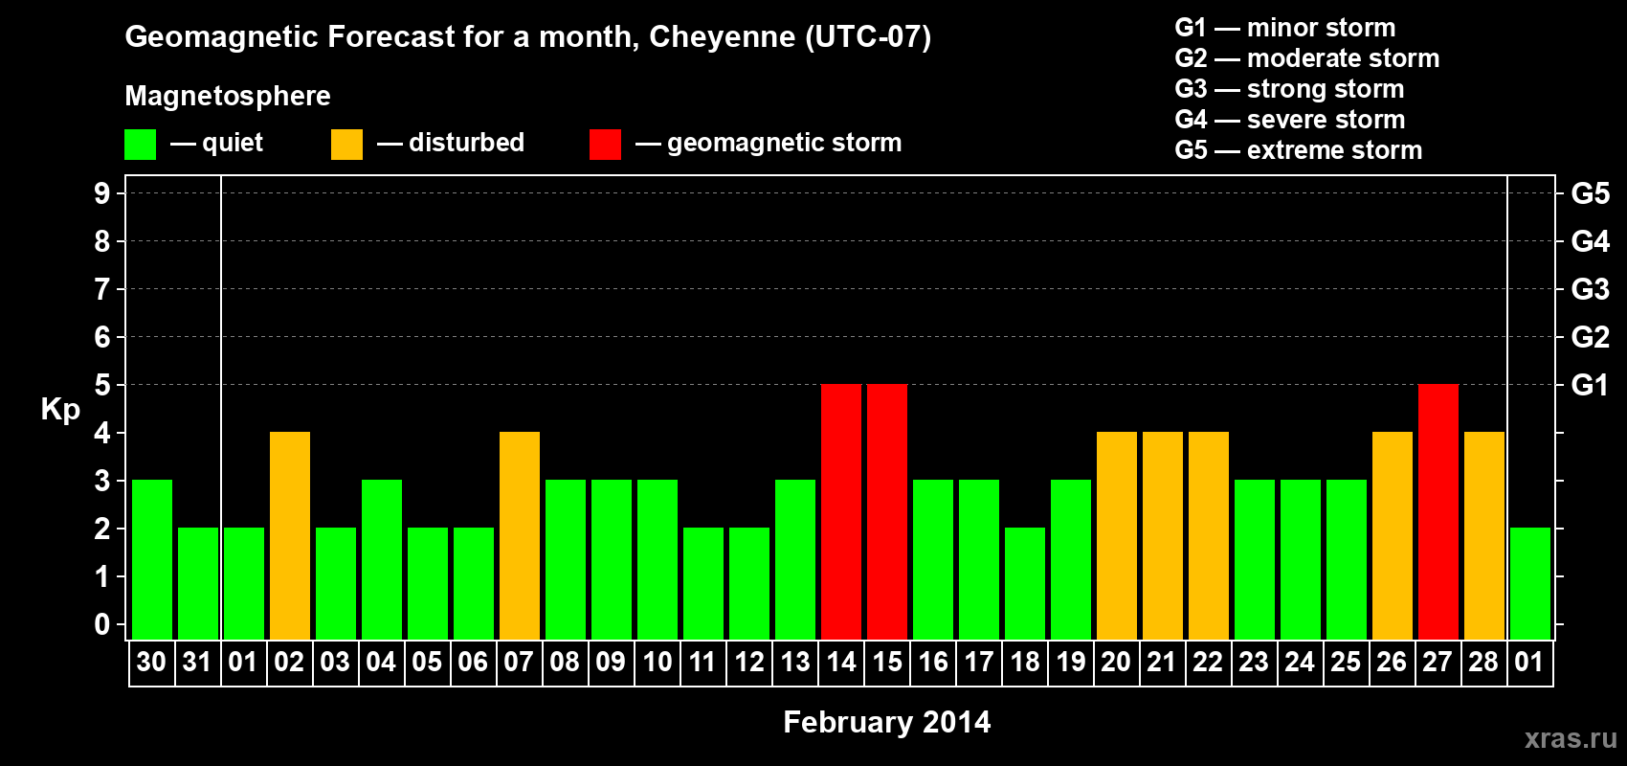Screen dimensions: 1627x766
Task: Click the green bar for February 24
Action: (x=1301, y=560)
